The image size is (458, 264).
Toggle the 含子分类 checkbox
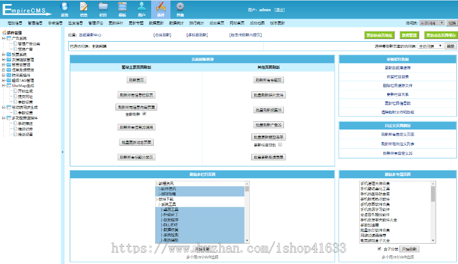379,249
